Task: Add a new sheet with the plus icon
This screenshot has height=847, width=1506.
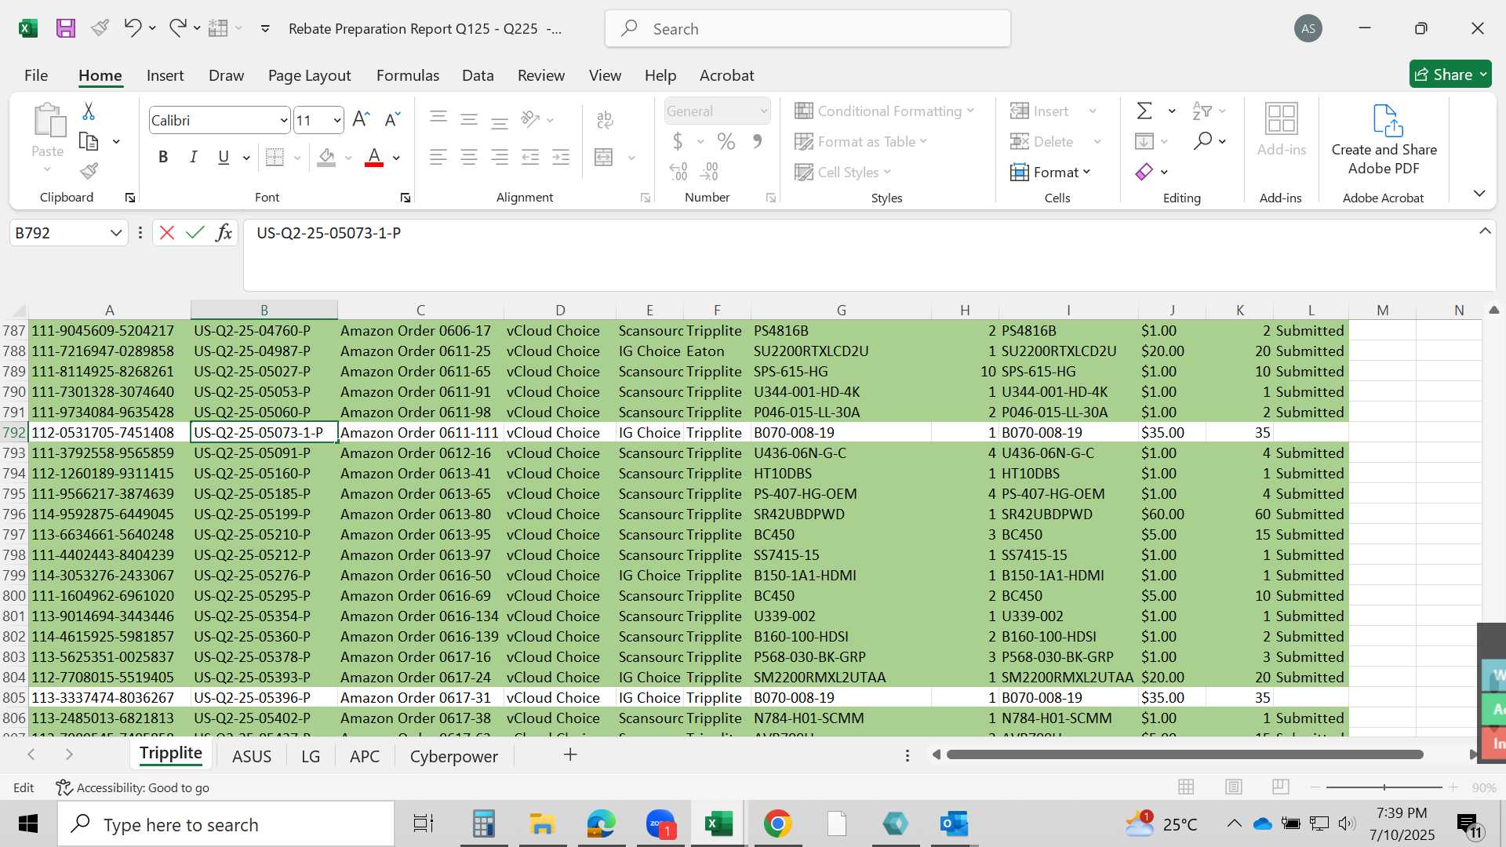Action: 570,754
